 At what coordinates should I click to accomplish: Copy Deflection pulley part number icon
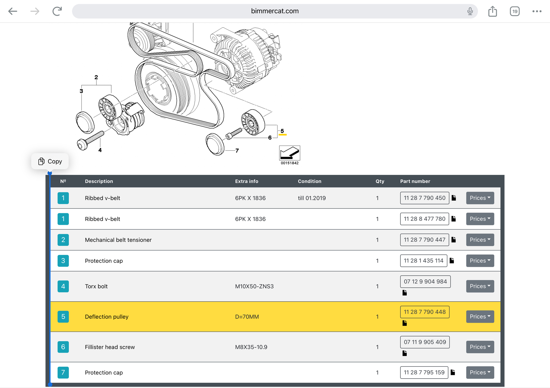tap(405, 323)
